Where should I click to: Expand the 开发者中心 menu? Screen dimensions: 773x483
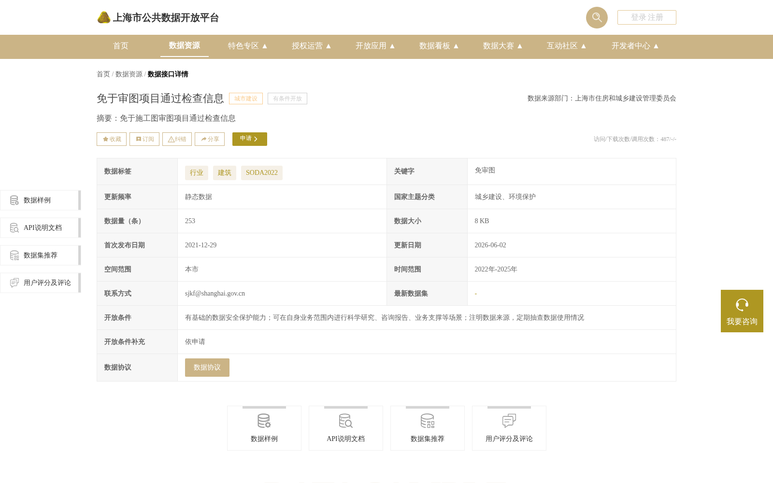click(x=635, y=46)
